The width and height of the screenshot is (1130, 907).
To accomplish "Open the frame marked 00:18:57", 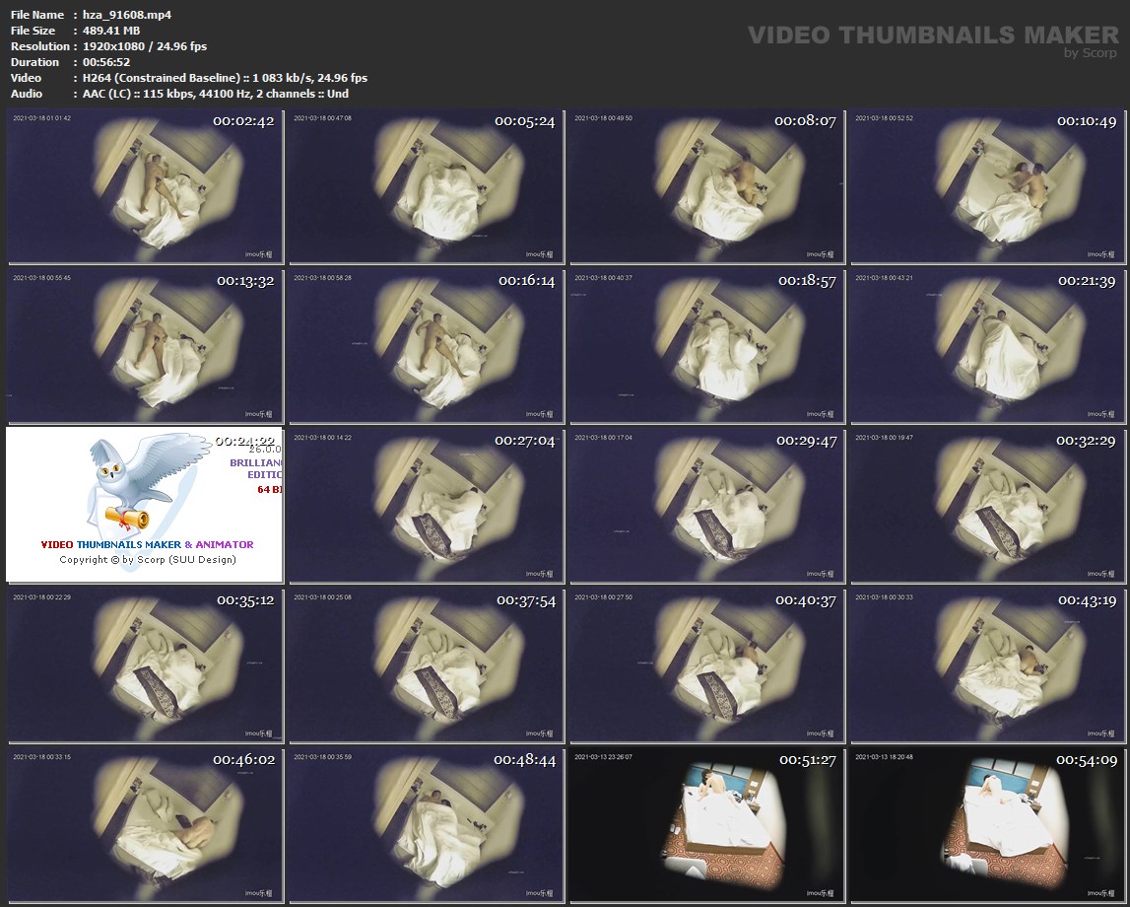I will point(706,346).
